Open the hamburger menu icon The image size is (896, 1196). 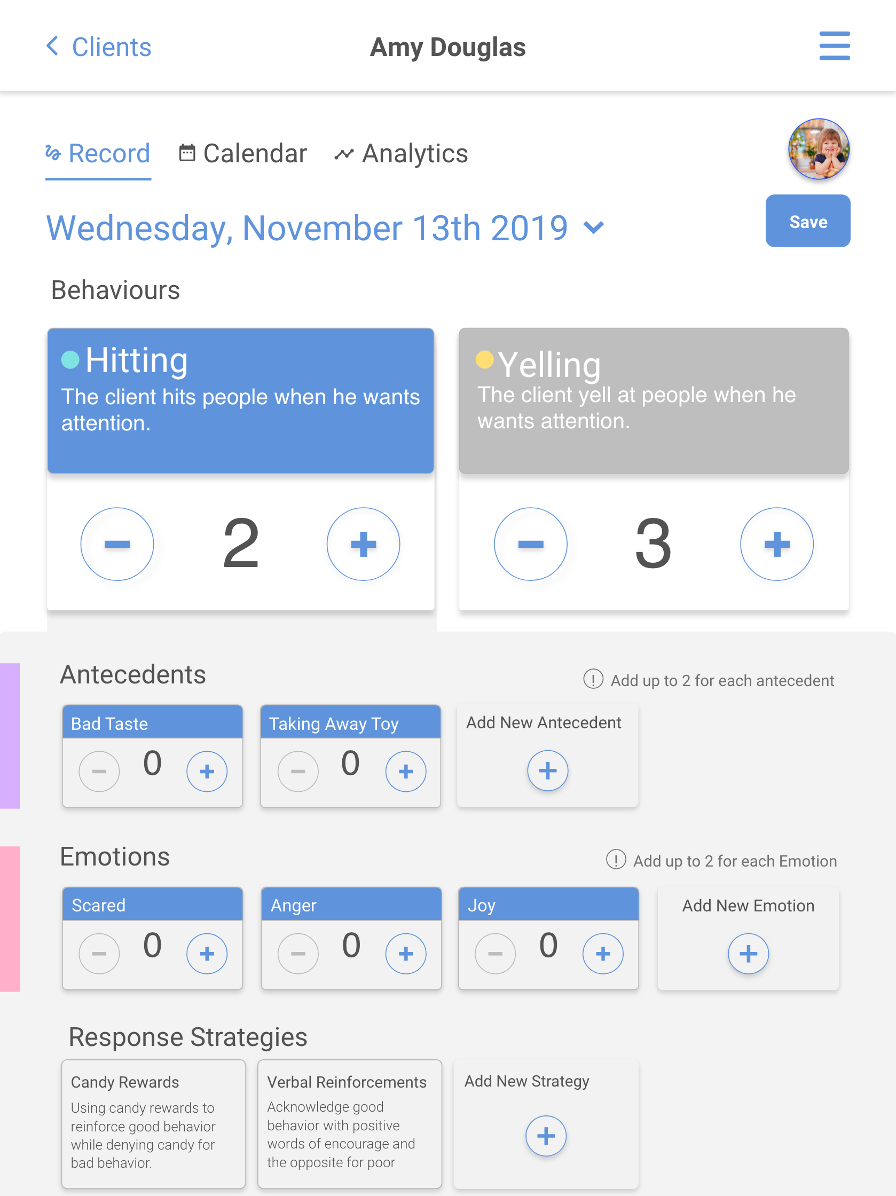tap(834, 46)
